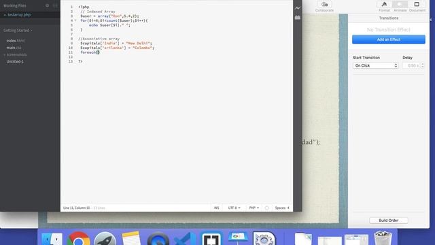This screenshot has width=435, height=245.
Task: Click the opening <?php tag line
Action: click(84, 7)
